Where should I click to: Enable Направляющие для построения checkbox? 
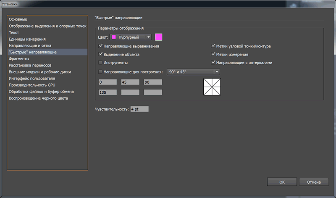point(100,71)
